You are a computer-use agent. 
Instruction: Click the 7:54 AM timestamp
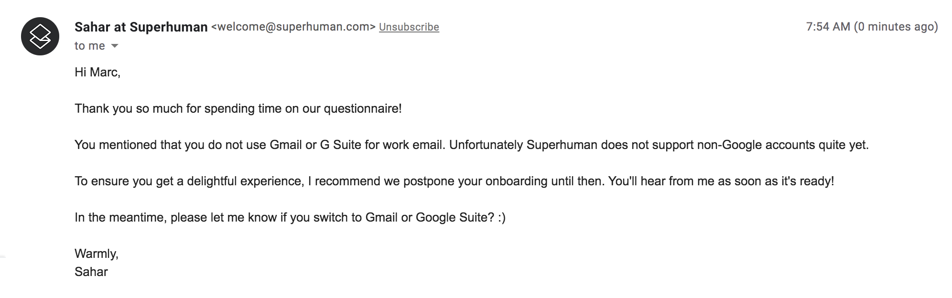[828, 27]
